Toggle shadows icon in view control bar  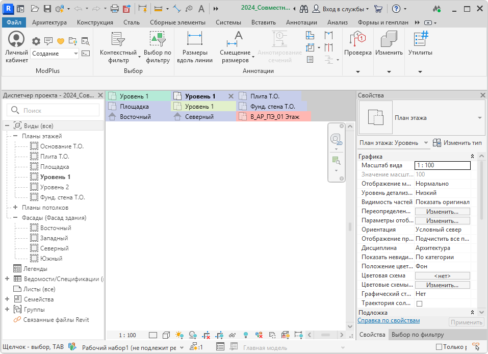[x=193, y=335]
